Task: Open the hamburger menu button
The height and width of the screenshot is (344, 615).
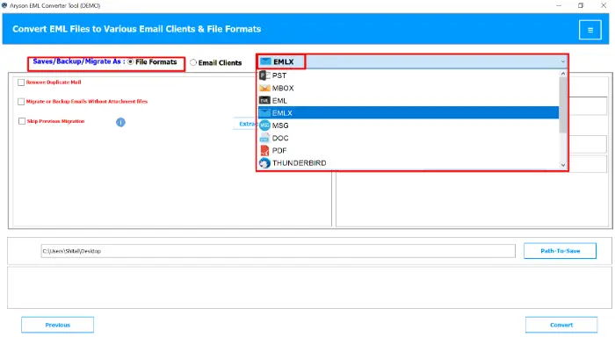Action: [x=590, y=30]
